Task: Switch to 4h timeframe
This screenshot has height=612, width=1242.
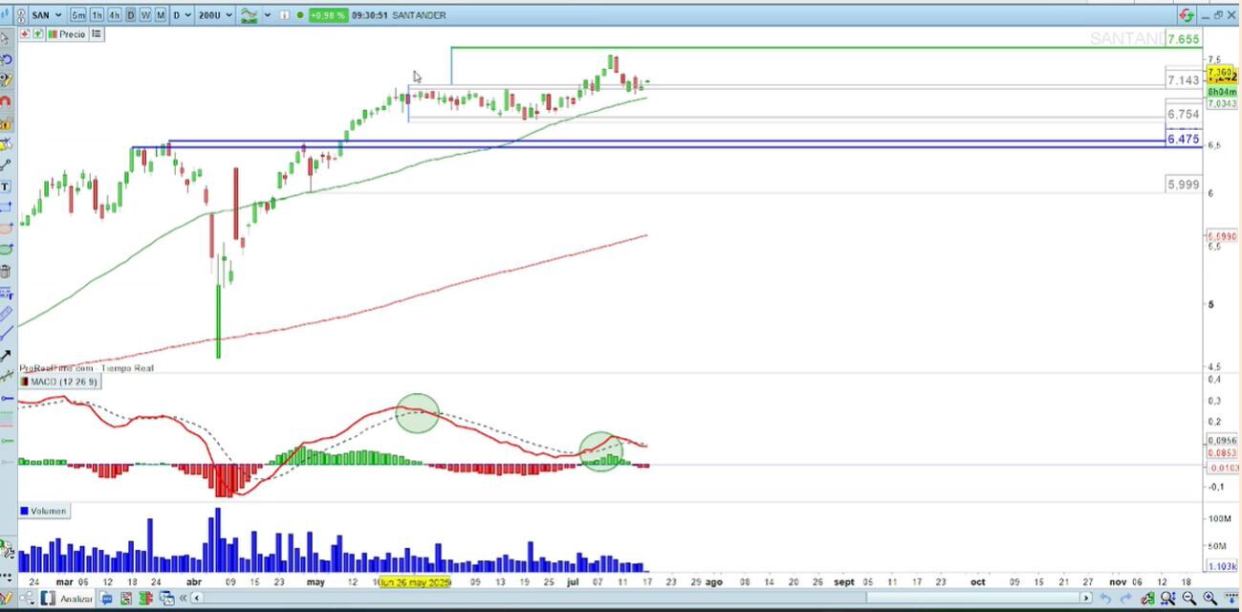Action: [x=114, y=15]
